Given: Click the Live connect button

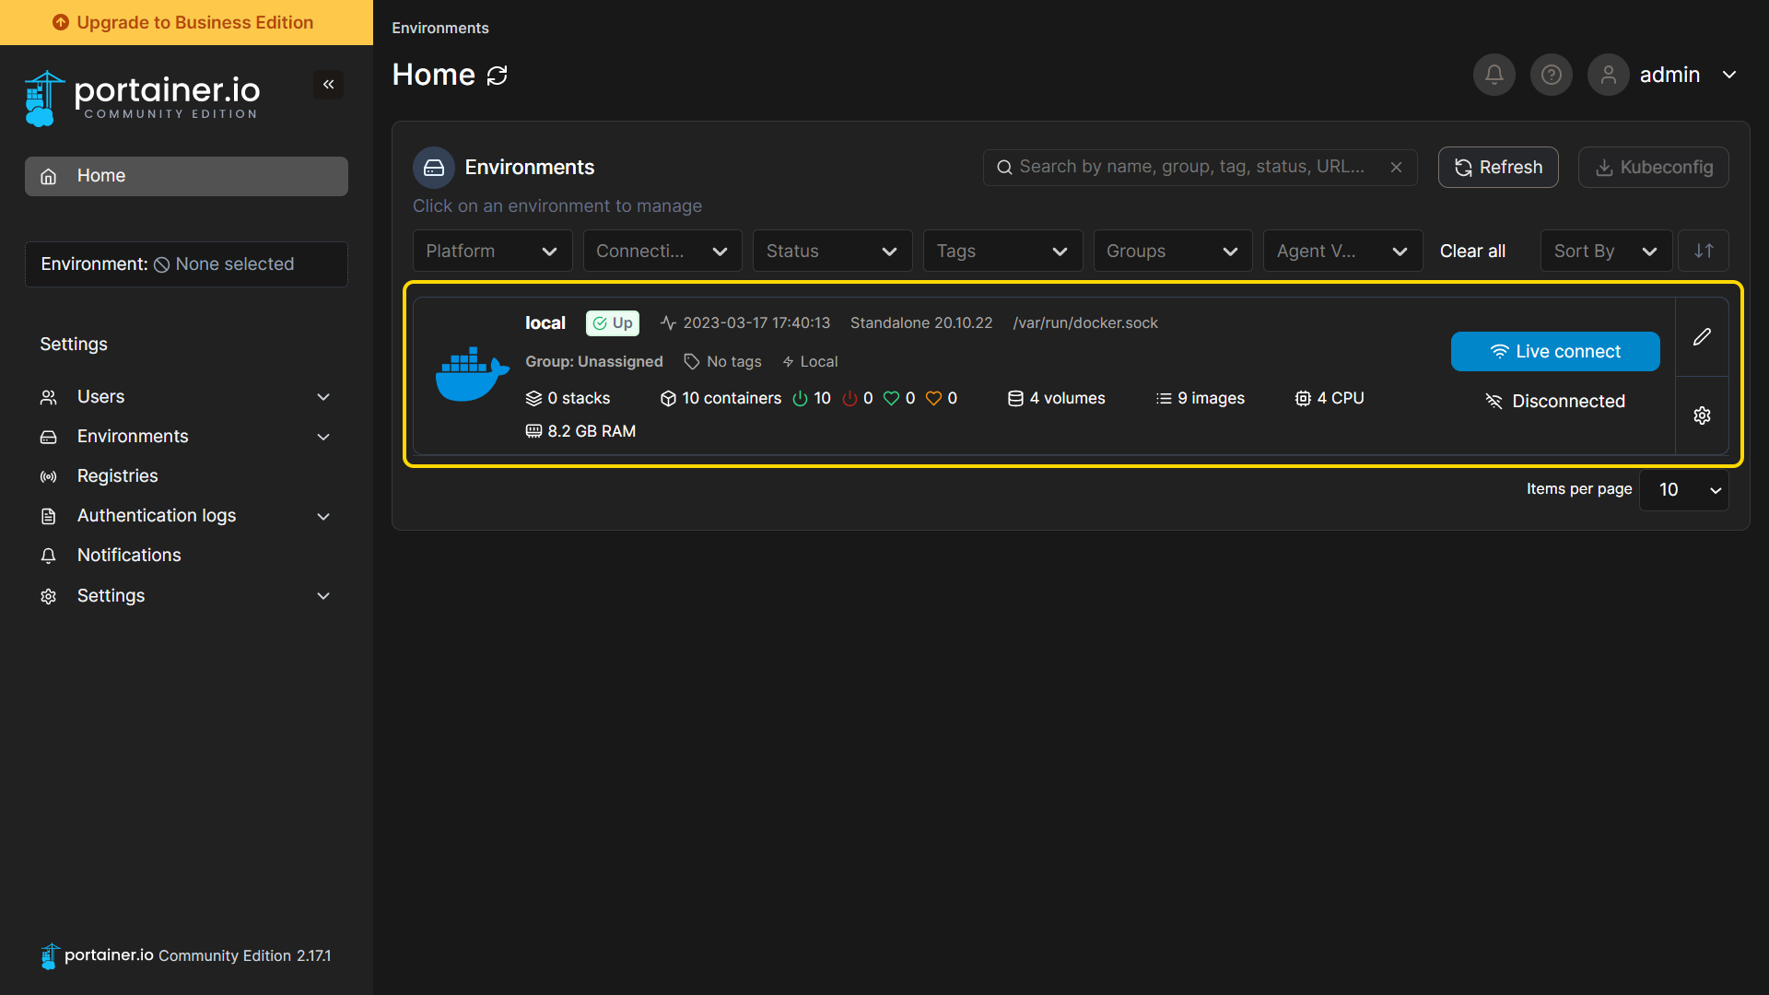Looking at the screenshot, I should click(1555, 352).
